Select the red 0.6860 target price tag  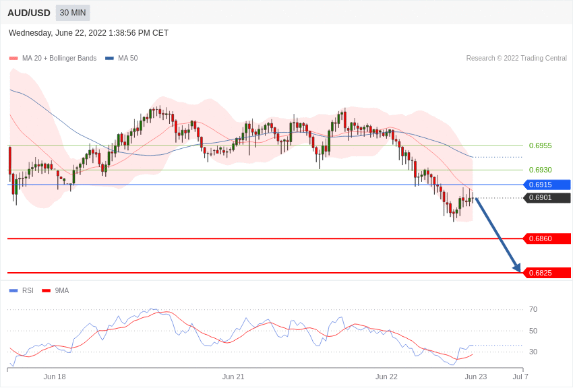(547, 238)
